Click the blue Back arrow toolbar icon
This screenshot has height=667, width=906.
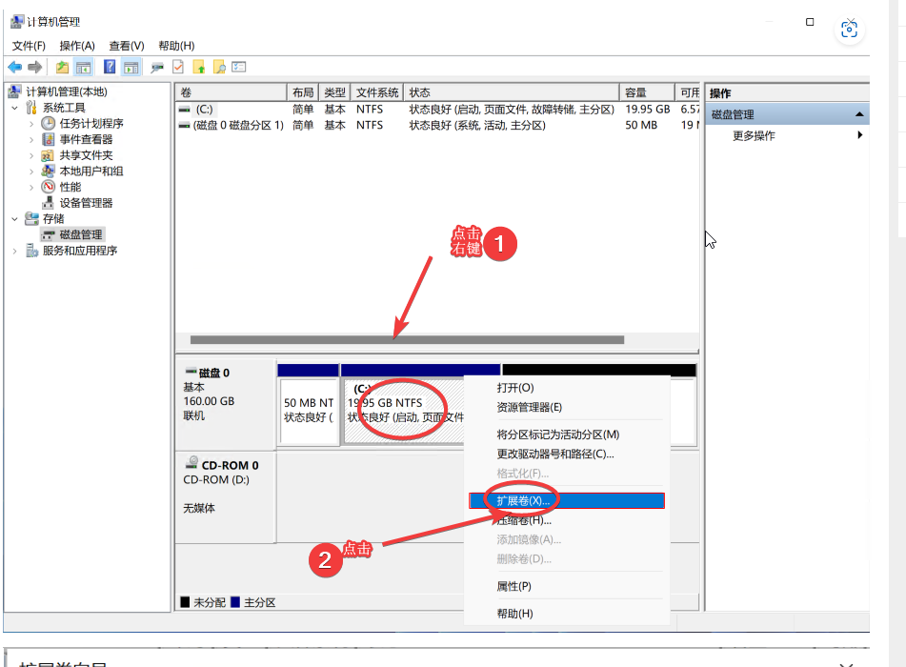pos(14,67)
